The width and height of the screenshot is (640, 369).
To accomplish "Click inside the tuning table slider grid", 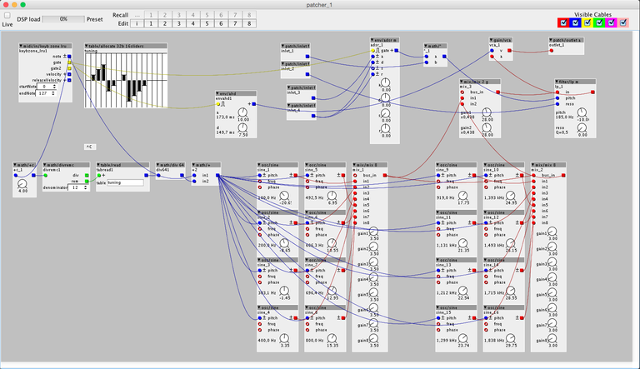I will point(126,80).
